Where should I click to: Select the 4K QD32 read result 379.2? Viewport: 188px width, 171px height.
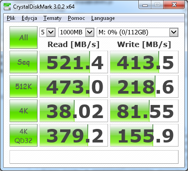coord(74,135)
